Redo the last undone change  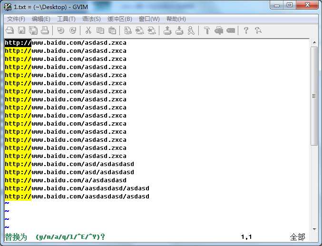coord(73,30)
